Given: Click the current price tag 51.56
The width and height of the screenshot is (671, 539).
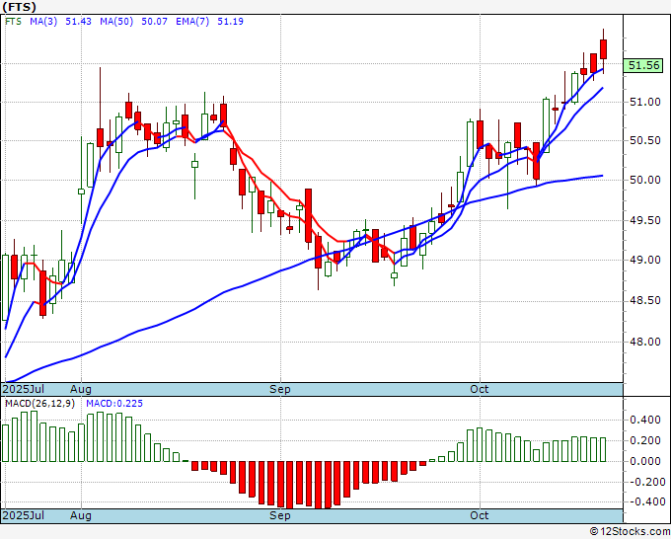Looking at the screenshot, I should click(644, 65).
